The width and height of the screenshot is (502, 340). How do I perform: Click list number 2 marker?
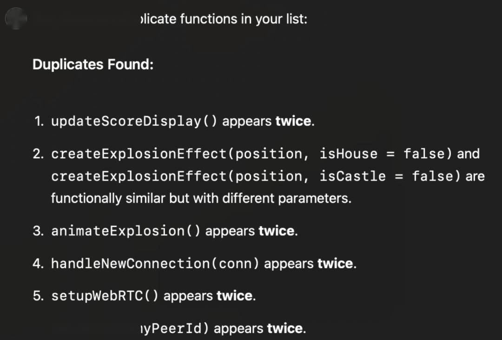click(x=39, y=154)
